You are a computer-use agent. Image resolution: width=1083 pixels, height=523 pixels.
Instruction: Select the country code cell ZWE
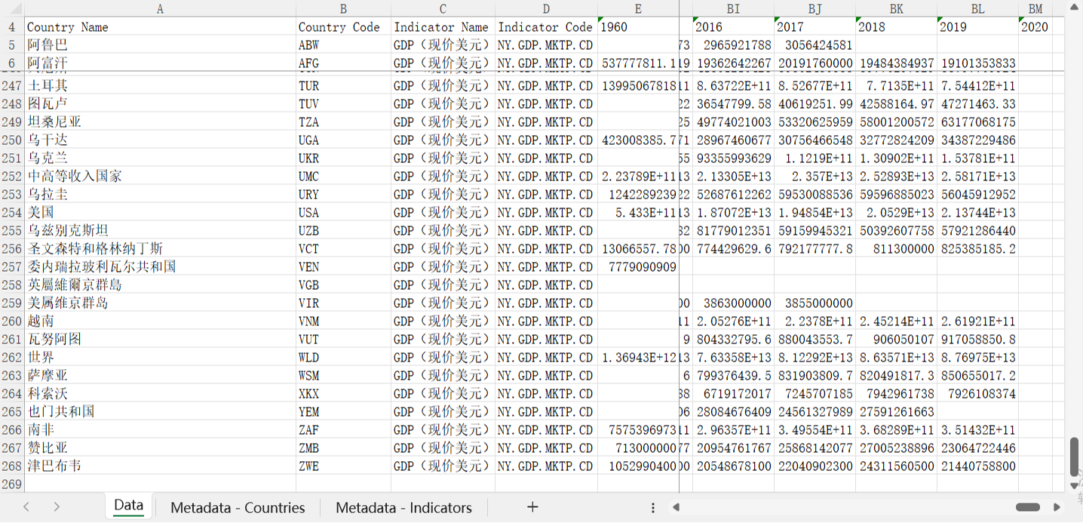(343, 466)
